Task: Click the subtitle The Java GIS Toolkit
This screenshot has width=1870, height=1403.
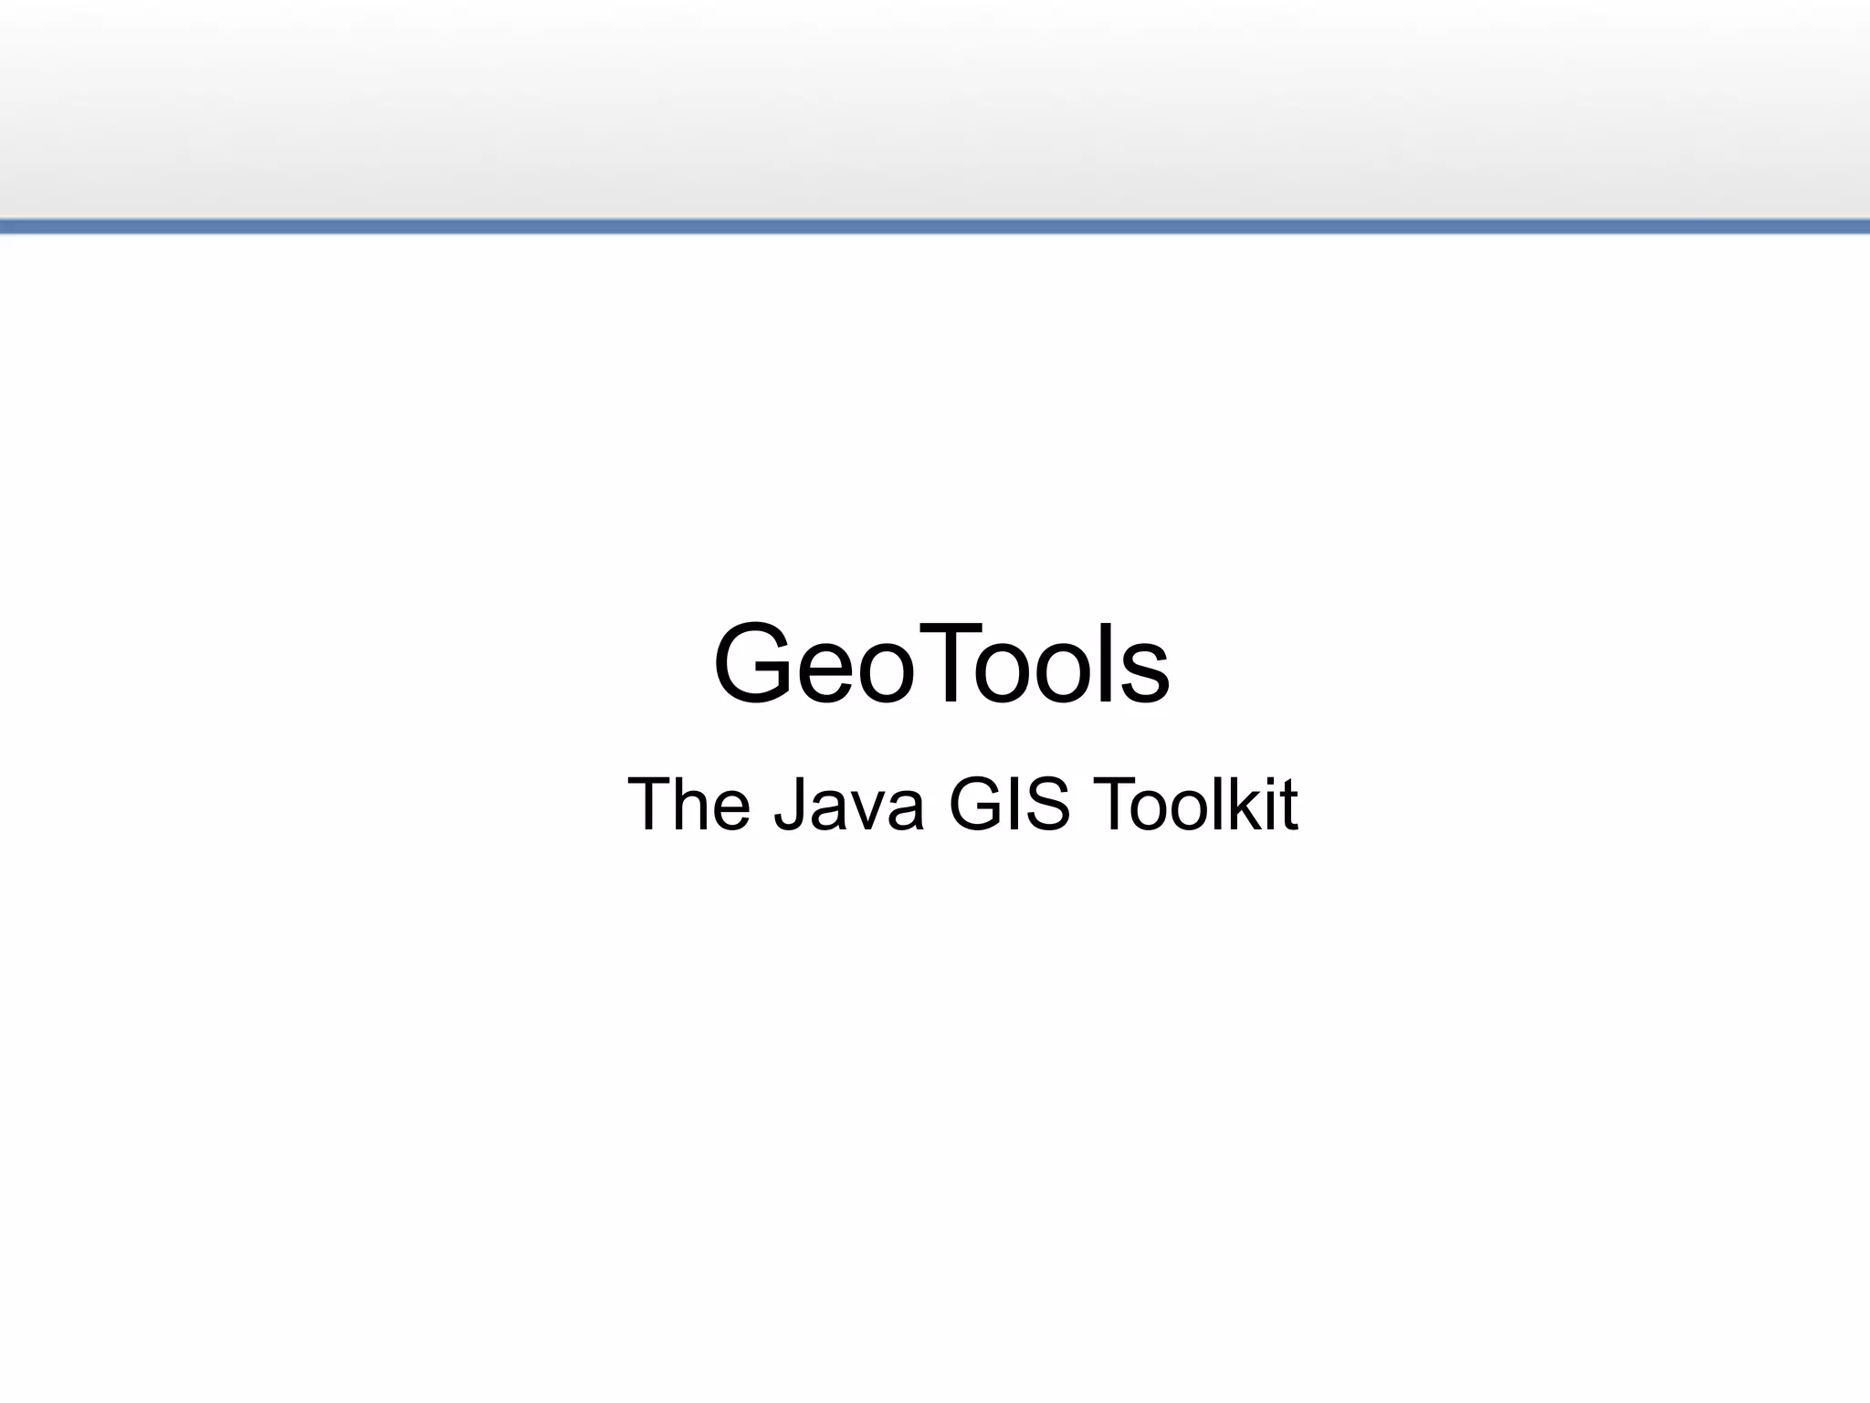Action: click(962, 804)
